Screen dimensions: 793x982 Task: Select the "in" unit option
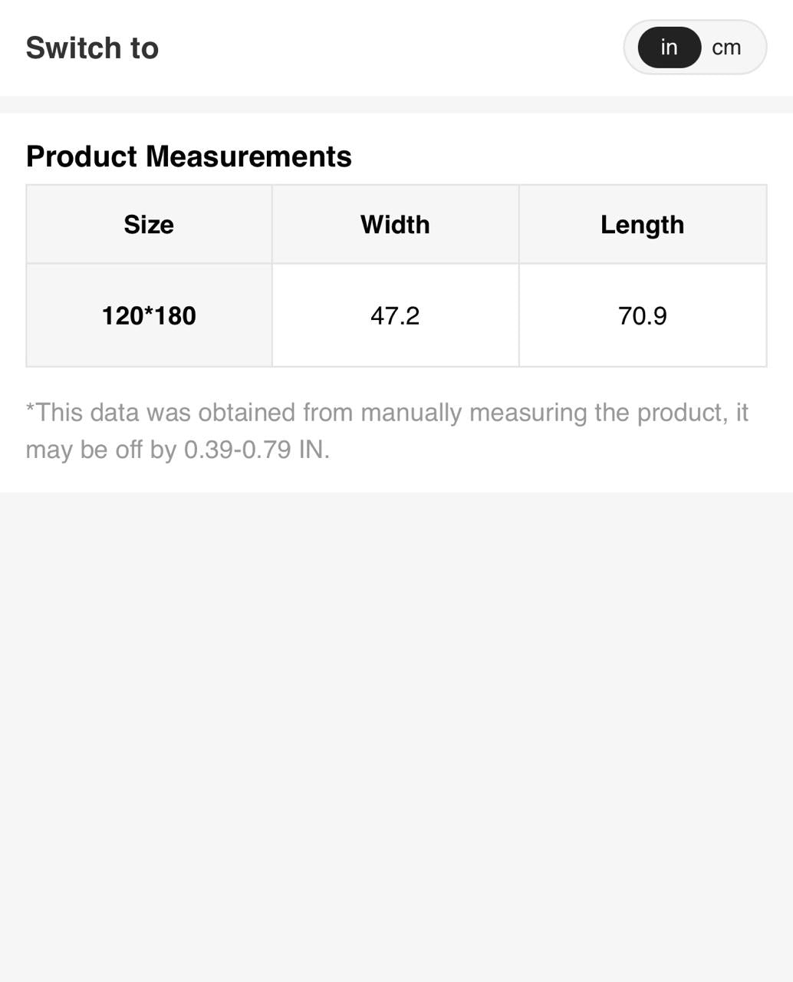pos(669,48)
